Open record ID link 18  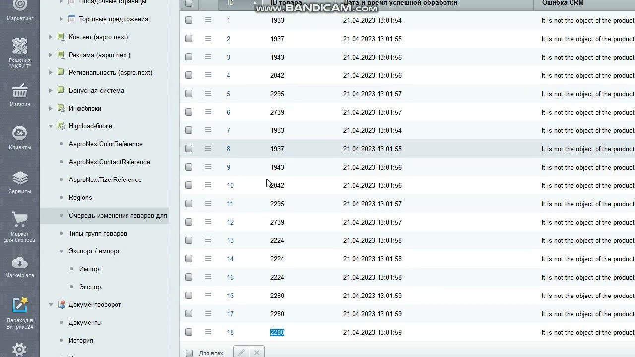tap(230, 332)
